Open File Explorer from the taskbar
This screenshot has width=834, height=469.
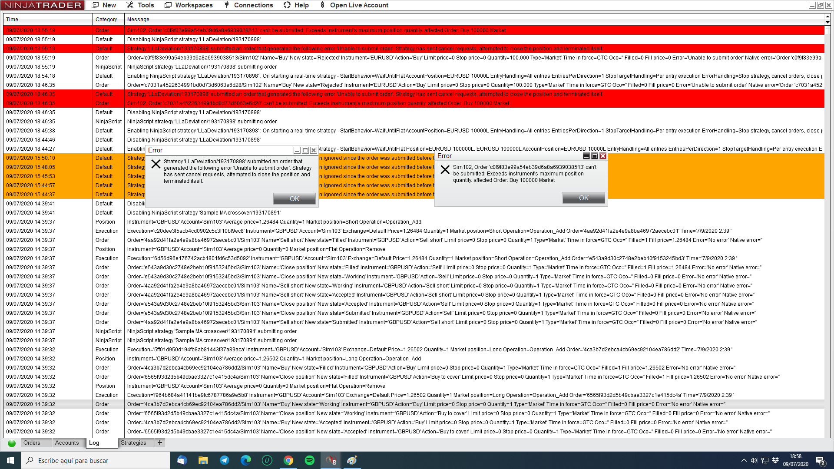coord(203,460)
